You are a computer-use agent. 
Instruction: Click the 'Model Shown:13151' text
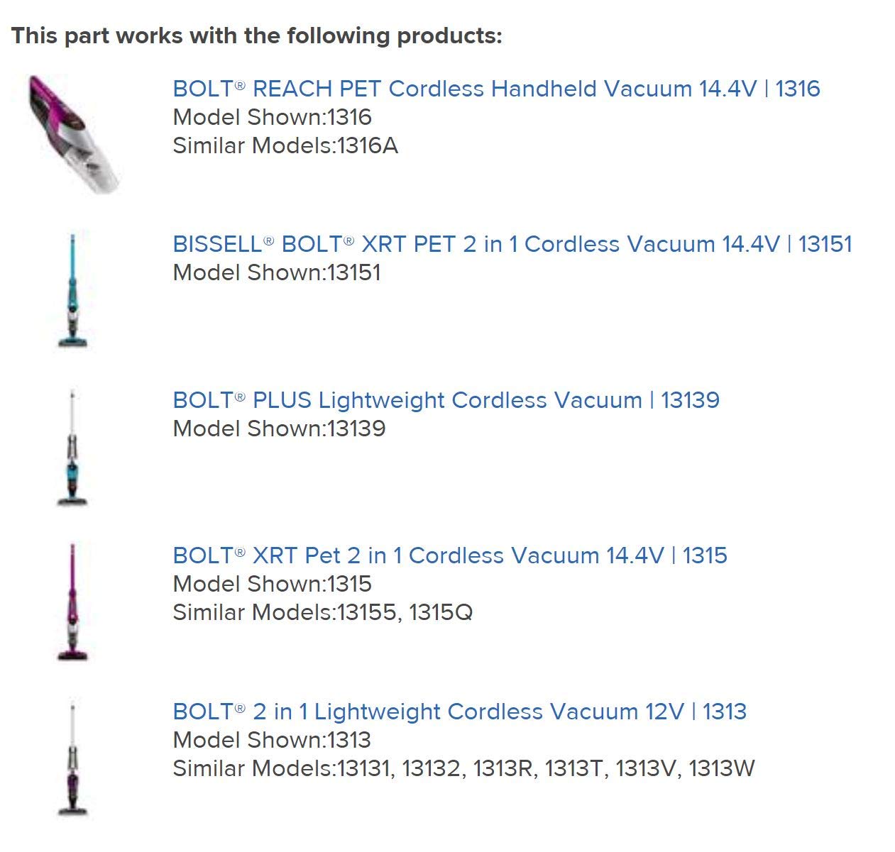(x=277, y=272)
